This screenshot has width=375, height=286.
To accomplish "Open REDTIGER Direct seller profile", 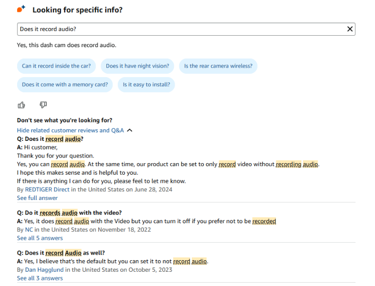I will [x=47, y=189].
